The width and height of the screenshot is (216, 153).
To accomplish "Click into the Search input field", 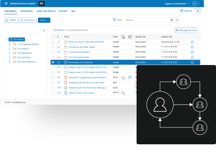I will (147, 20).
